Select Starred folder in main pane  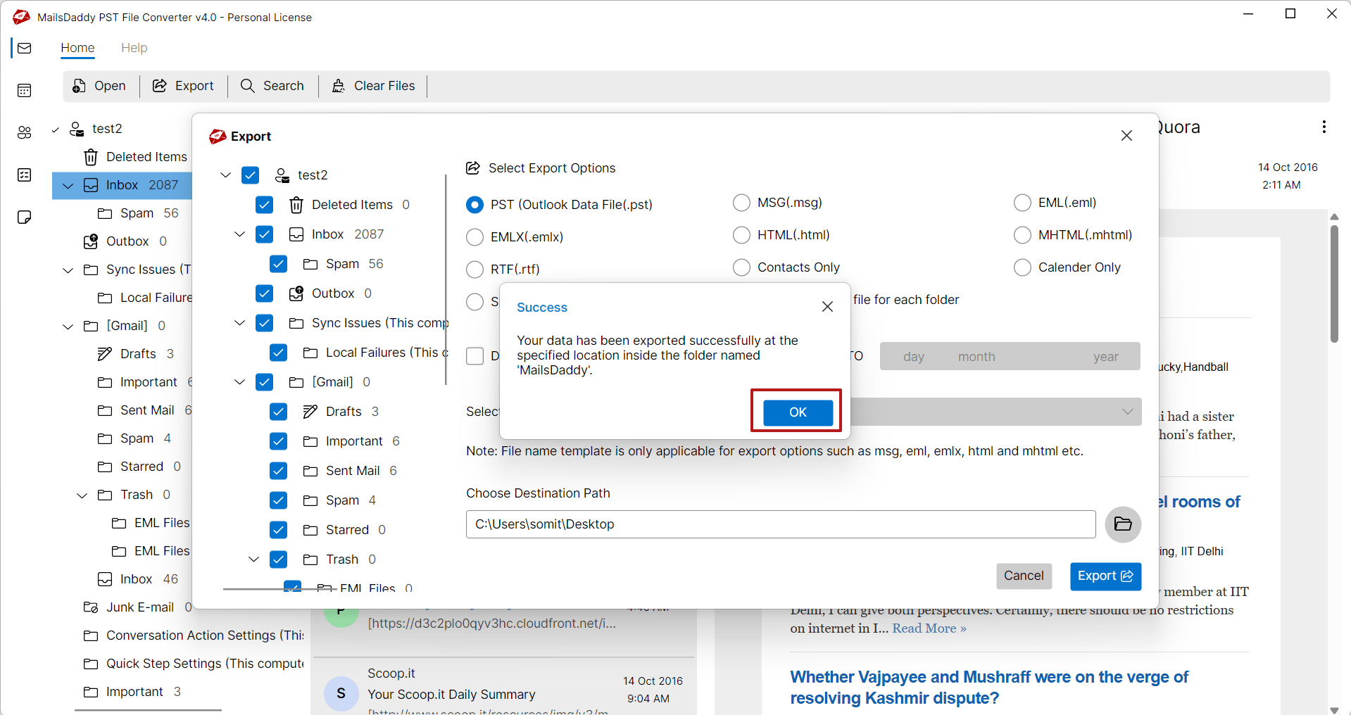click(x=139, y=467)
